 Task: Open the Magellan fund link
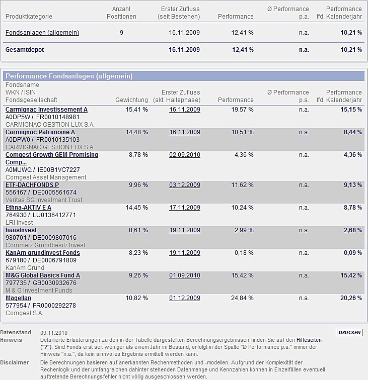coord(18,298)
